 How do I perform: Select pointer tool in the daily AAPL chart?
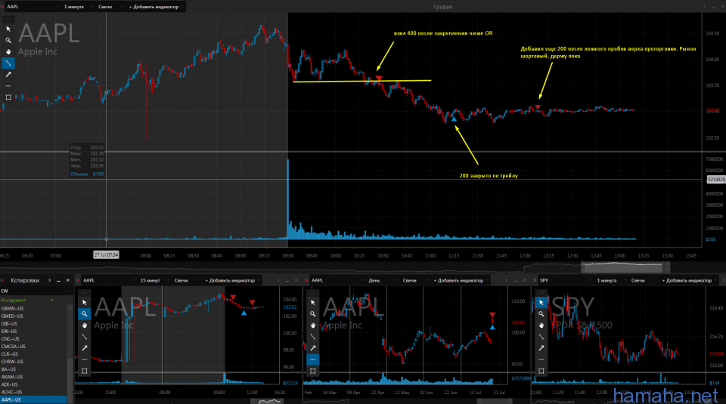pos(312,302)
